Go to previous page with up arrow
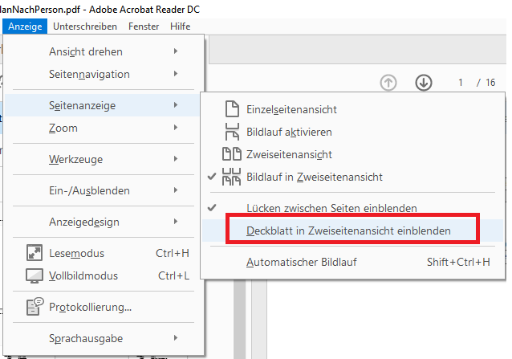Screen dimensions: 512x359 pyautogui.click(x=388, y=82)
